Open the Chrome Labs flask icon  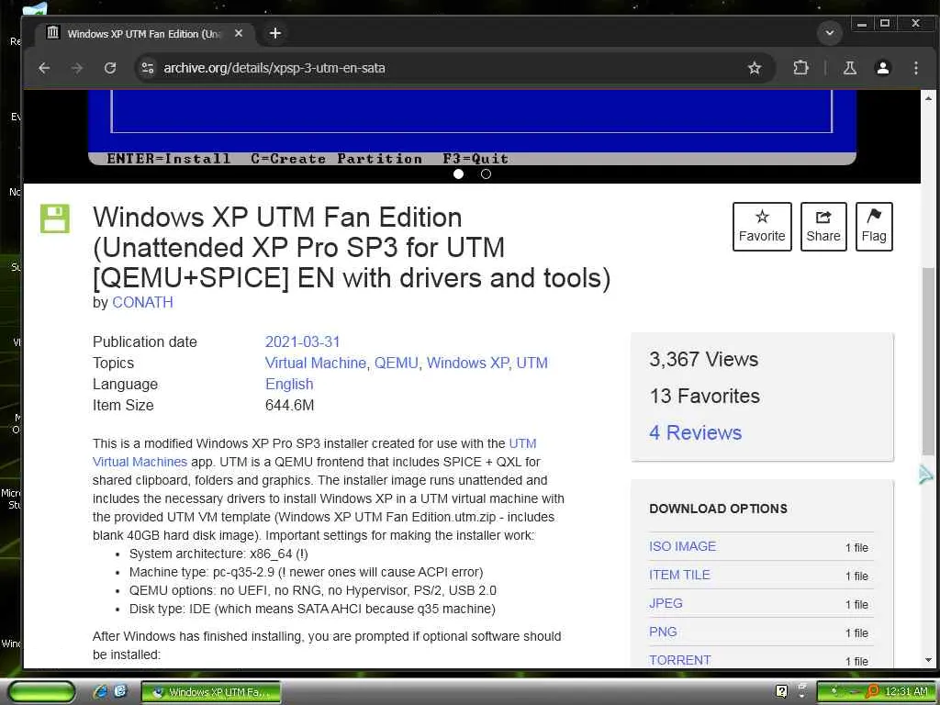[849, 68]
